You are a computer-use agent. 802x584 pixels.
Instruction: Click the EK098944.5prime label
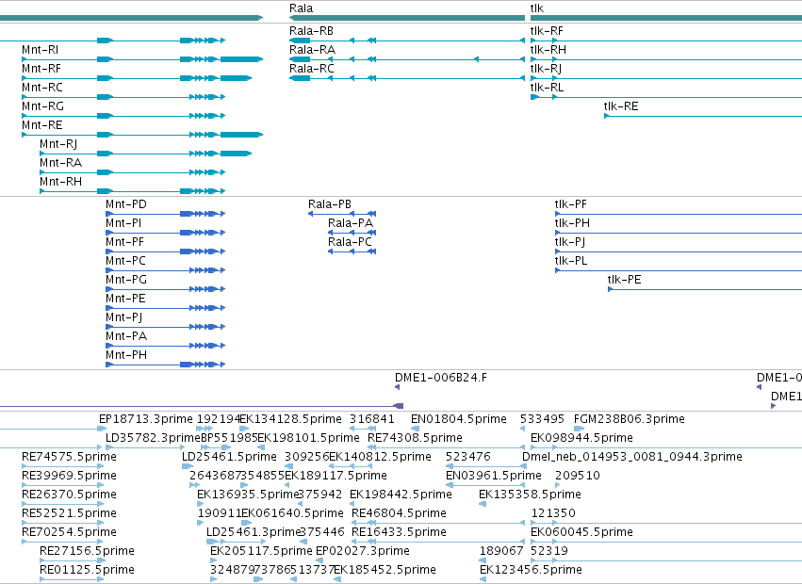(581, 439)
